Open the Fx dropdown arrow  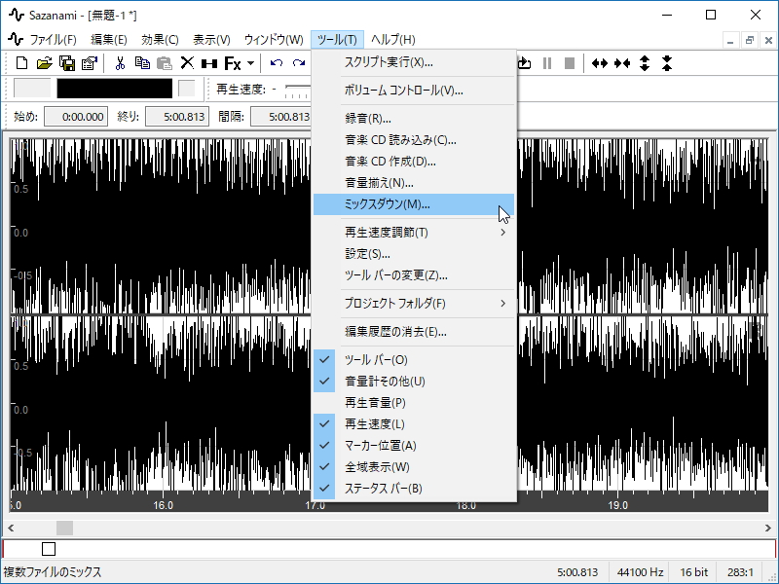[251, 63]
